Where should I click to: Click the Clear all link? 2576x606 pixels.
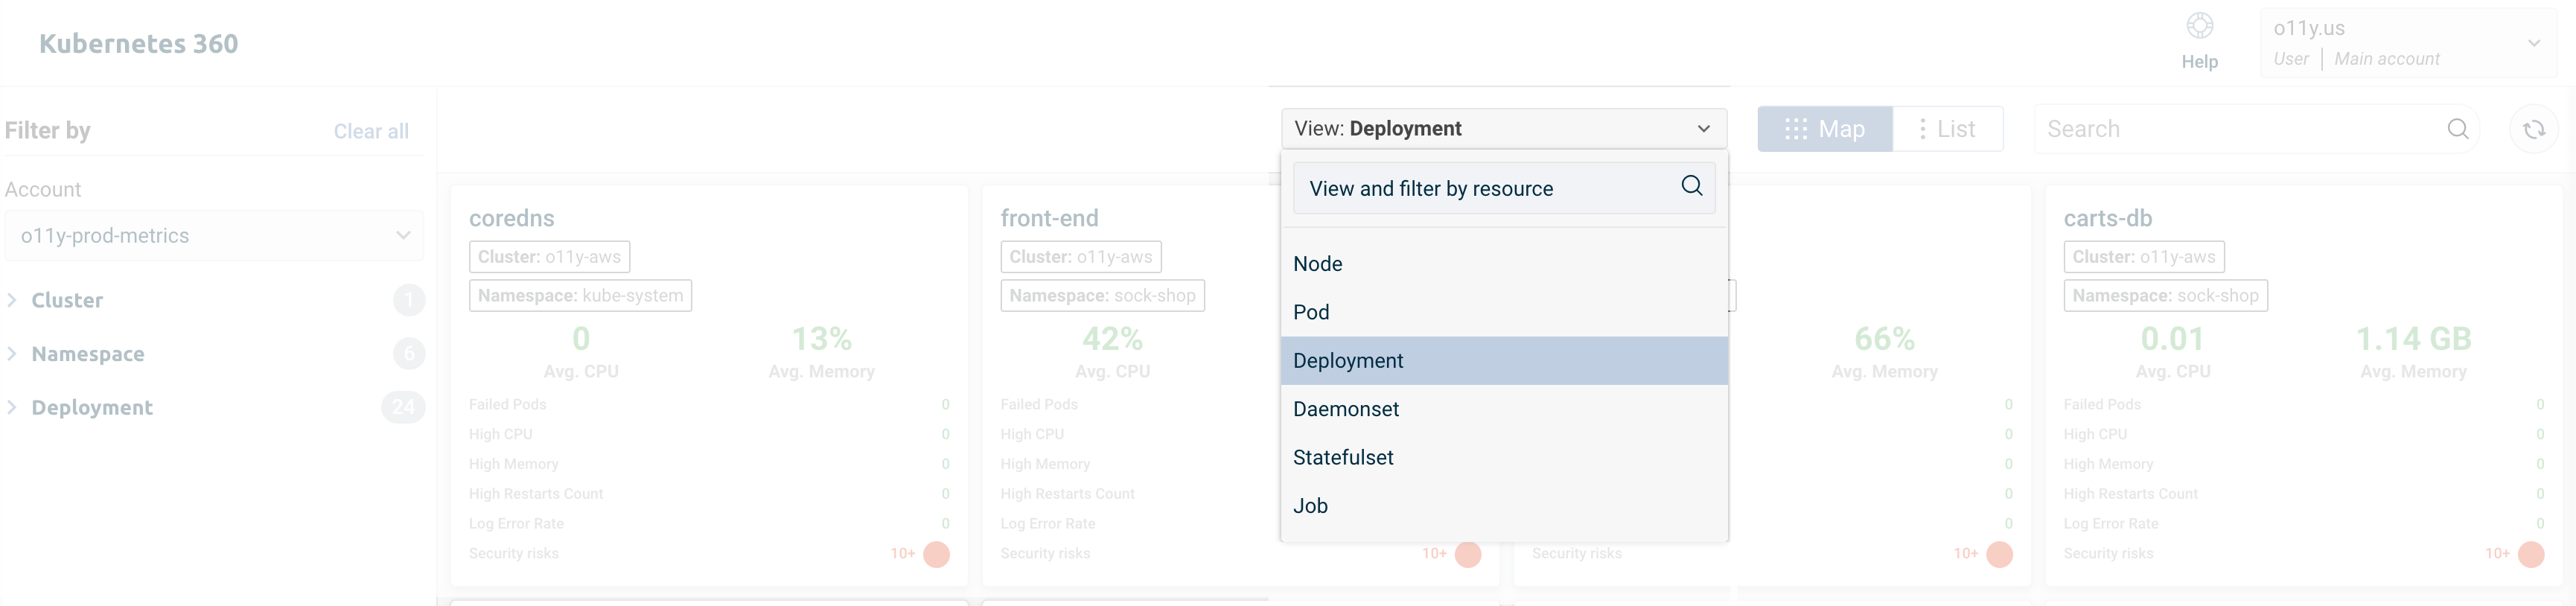click(371, 131)
